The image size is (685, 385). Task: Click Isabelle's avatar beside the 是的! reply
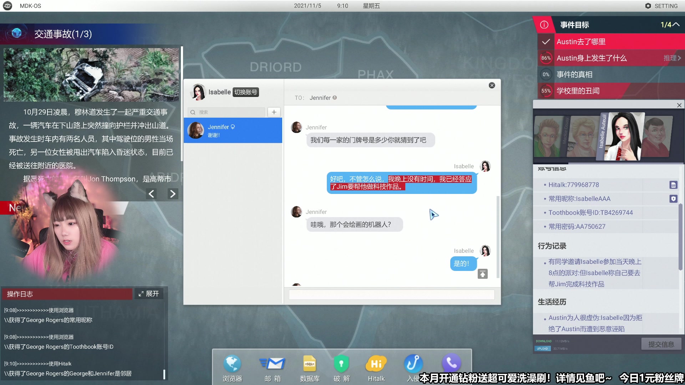coord(485,251)
